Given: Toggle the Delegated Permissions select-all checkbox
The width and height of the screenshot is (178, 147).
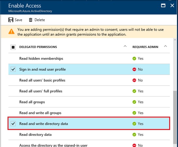Looking at the screenshot, I should 13,47.
